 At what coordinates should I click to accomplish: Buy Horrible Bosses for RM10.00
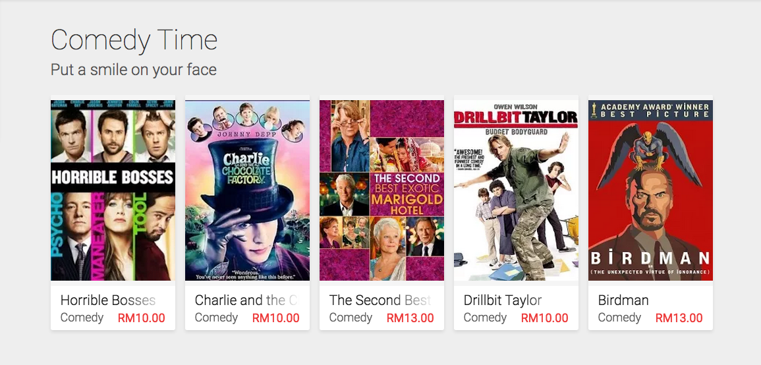(141, 318)
